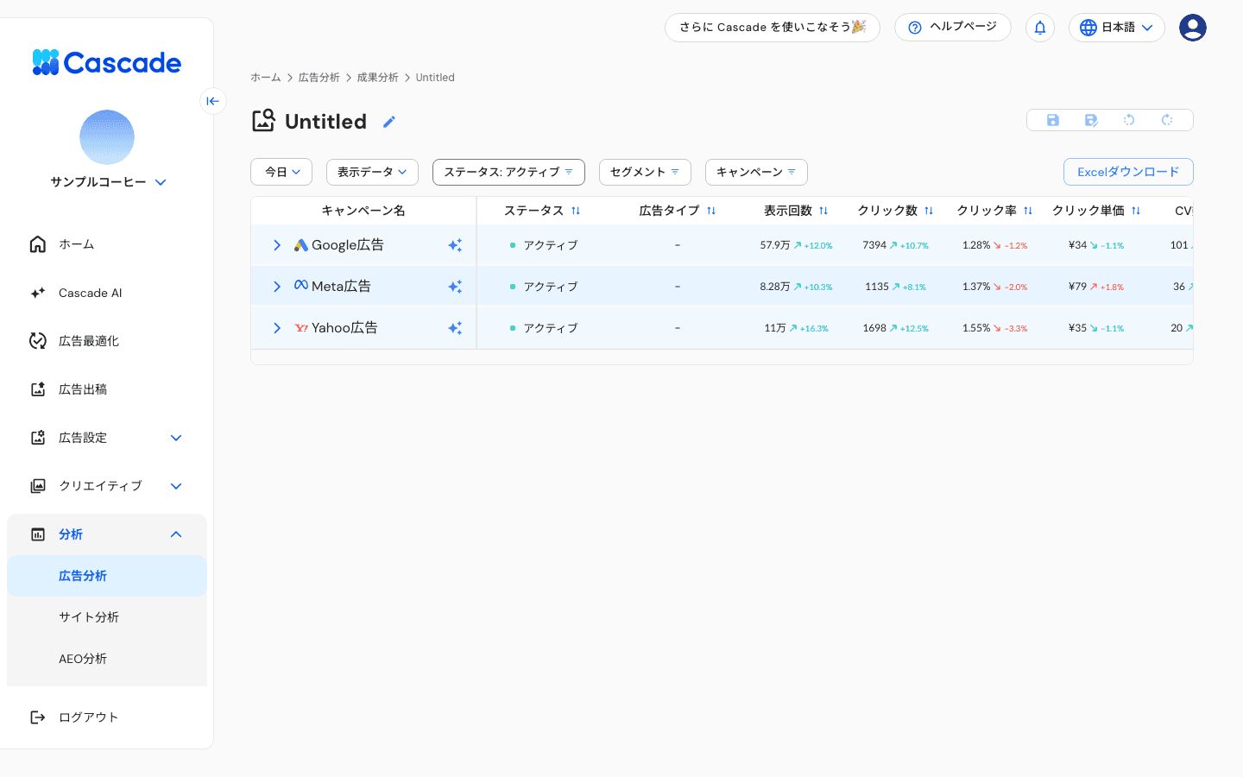Sort by クリック単価 column sort icon
The image size is (1243, 777).
1136,211
